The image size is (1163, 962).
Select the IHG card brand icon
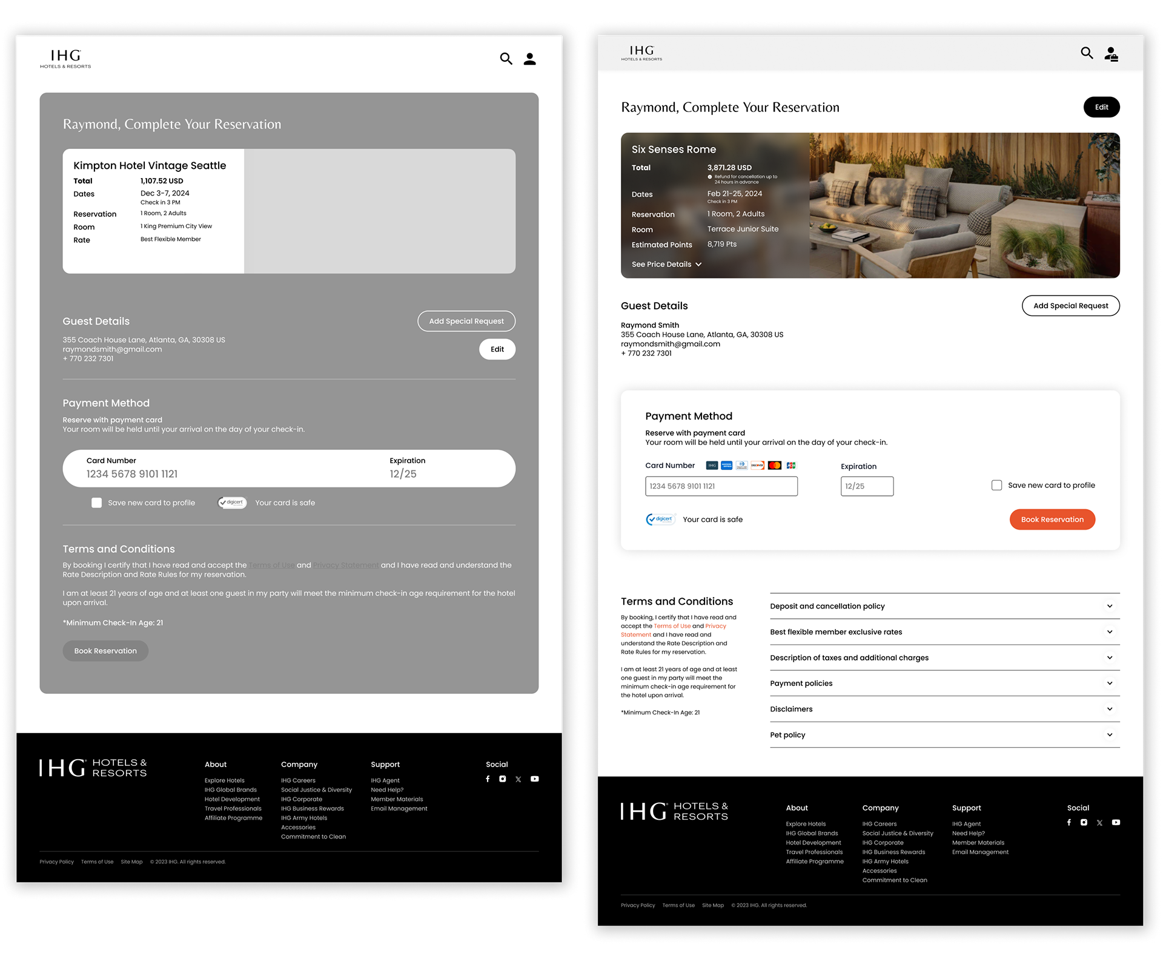[x=712, y=466]
